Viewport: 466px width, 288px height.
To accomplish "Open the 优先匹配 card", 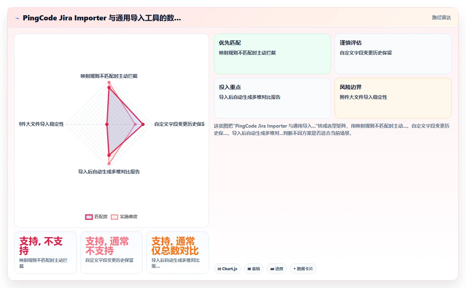I will [x=272, y=54].
